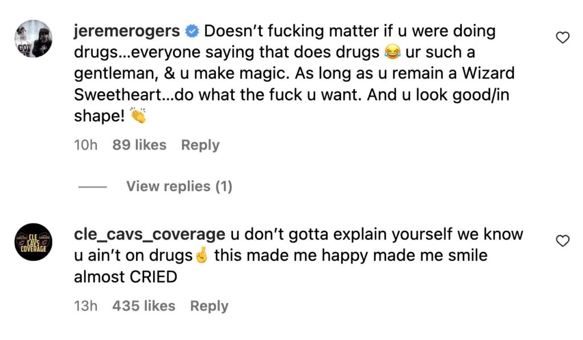Image resolution: width=583 pixels, height=340 pixels.
Task: Show who liked via "89 likes"
Action: [x=139, y=145]
